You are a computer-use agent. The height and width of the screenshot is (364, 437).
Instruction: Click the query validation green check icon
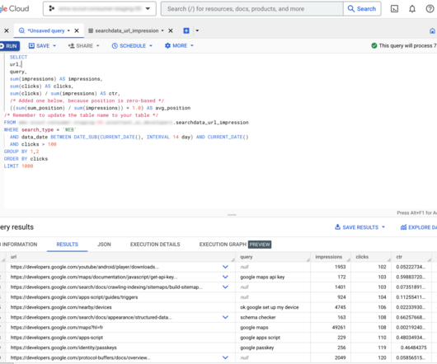[374, 45]
